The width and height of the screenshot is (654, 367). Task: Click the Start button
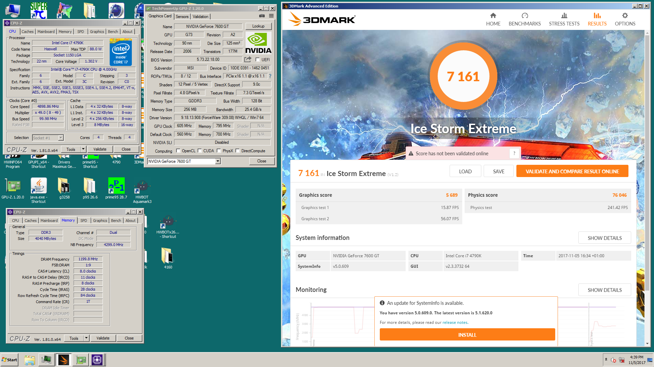tap(10, 360)
